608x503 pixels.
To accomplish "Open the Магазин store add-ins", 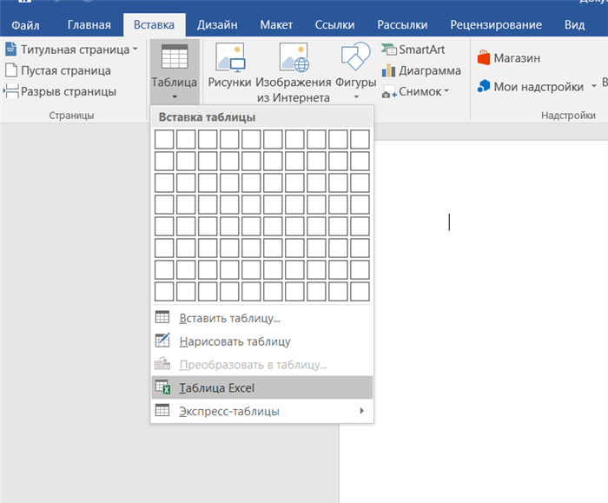I will (509, 58).
